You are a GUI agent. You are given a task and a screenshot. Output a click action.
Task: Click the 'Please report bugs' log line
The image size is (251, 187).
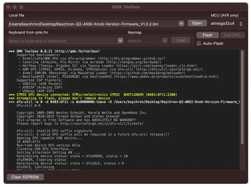click(80, 123)
